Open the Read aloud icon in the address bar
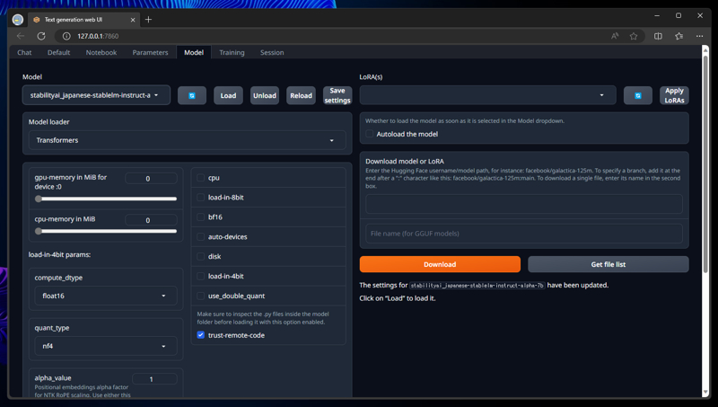Screen dimensions: 718x407 point(615,36)
